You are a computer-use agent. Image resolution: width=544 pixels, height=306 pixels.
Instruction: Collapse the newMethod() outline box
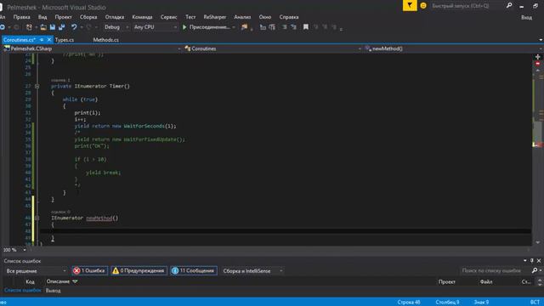[37, 218]
